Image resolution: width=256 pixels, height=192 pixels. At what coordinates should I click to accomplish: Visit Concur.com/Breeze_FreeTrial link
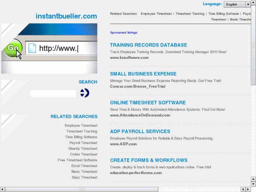click(138, 86)
